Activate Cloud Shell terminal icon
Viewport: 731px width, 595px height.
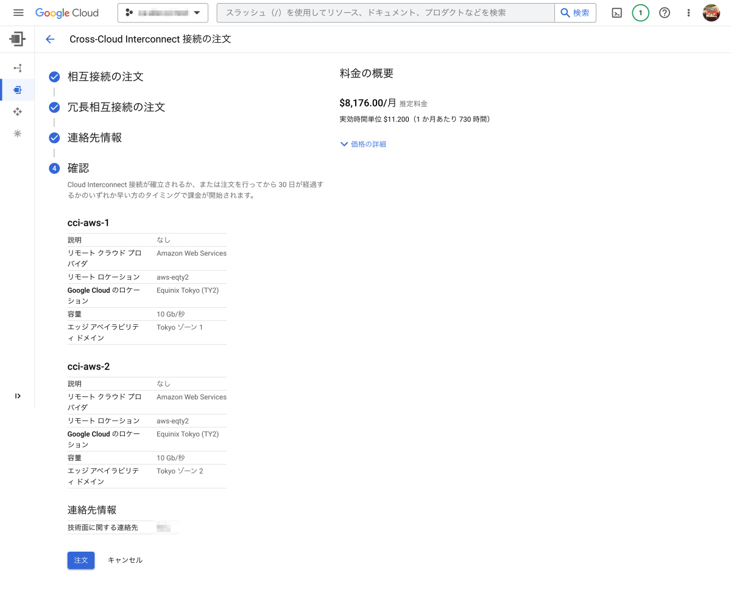[x=616, y=13]
